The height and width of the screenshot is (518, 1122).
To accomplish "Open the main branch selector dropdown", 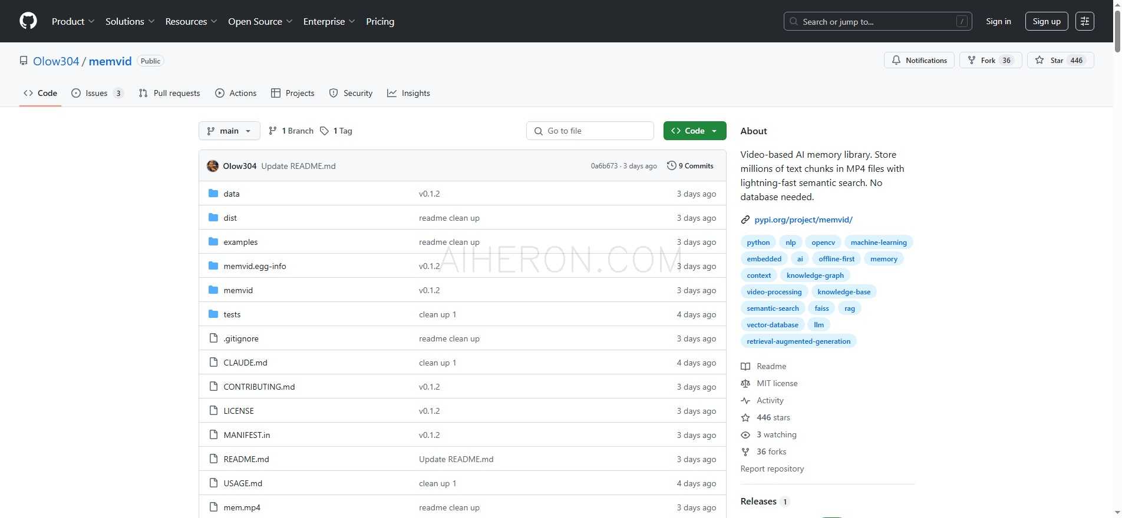I will [229, 131].
